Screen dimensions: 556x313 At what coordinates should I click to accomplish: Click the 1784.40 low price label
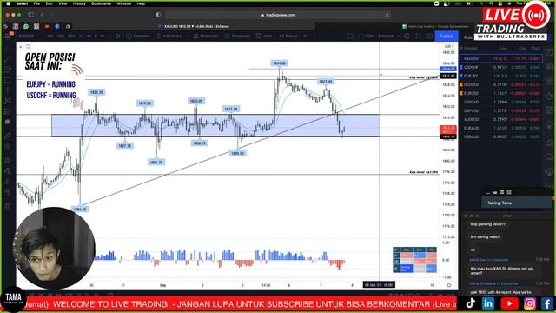click(x=80, y=210)
